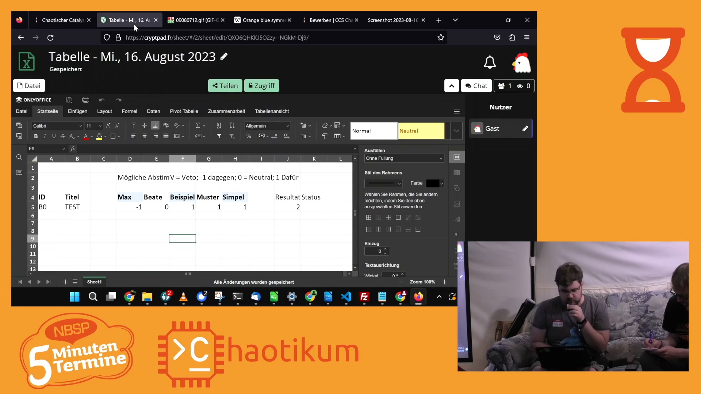Image resolution: width=701 pixels, height=394 pixels.
Task: Toggle center text alignment
Action: coord(145,136)
